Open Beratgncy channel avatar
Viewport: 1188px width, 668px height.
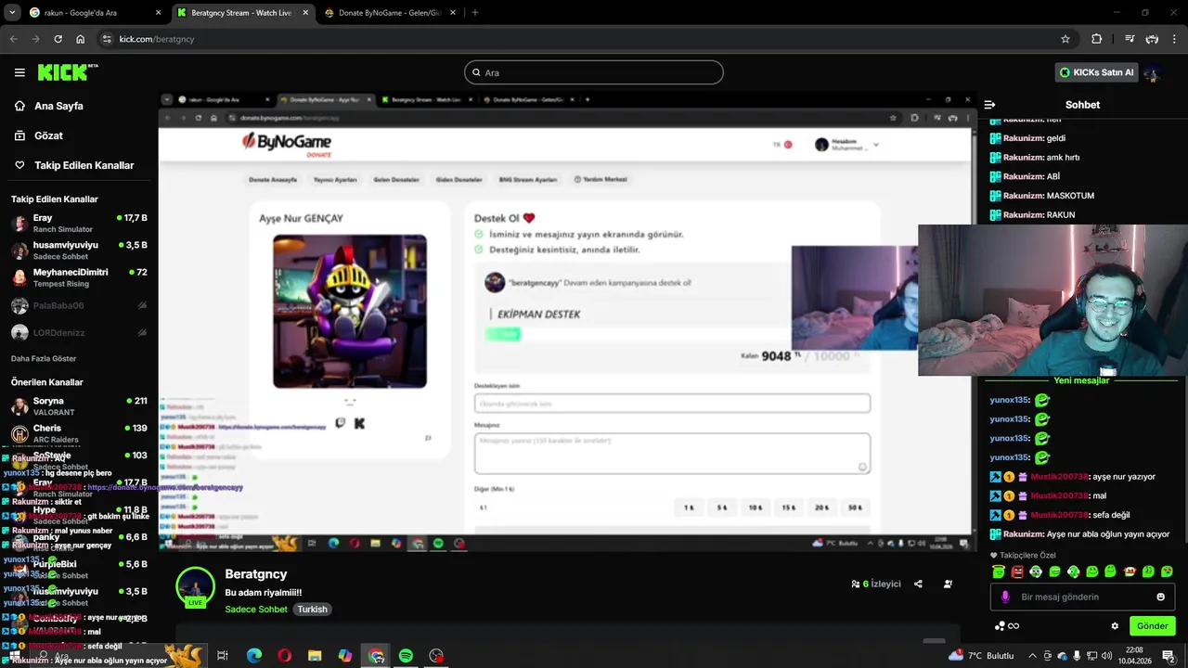click(x=196, y=587)
